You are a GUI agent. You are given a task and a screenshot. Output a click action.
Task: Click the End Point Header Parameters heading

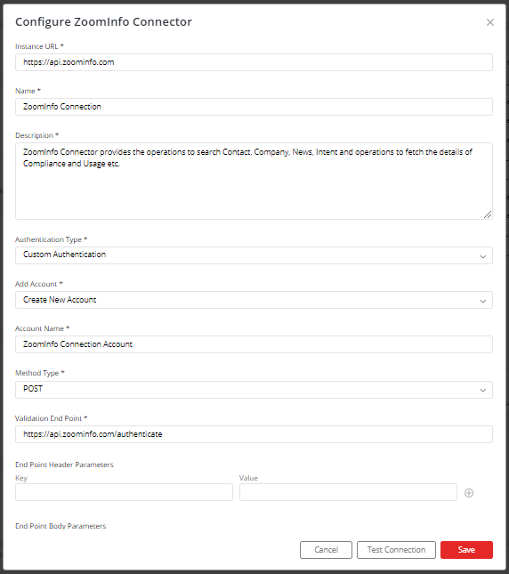[64, 465]
